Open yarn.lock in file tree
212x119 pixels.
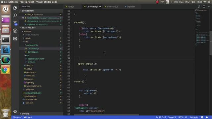[29, 103]
